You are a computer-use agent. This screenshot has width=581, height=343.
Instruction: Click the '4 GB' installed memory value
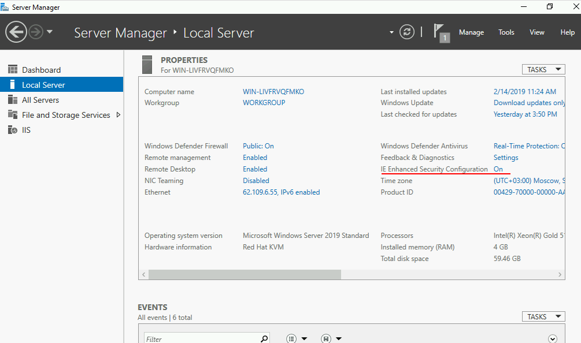click(501, 247)
